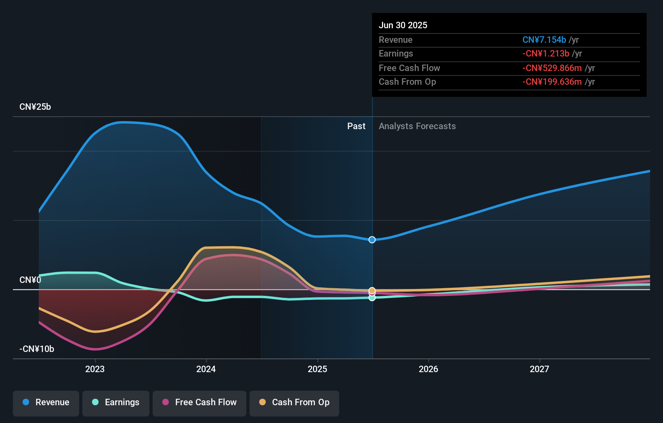
Task: Click the Earnings row label in tooltip
Action: 396,54
